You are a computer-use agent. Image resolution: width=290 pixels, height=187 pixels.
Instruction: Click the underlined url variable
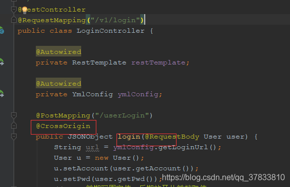tap(92, 147)
